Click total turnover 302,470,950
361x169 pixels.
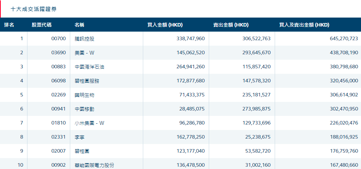coord(344,109)
